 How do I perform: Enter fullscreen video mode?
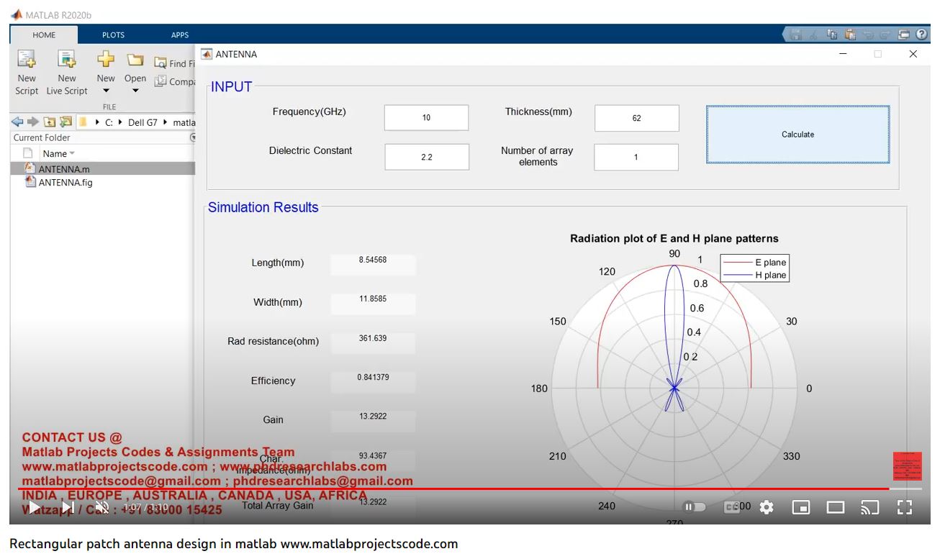pos(905,507)
